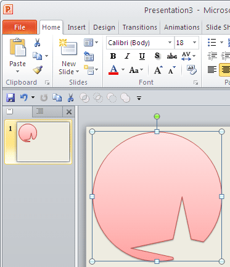
Task: Toggle center text alignment
Action: coord(224,70)
